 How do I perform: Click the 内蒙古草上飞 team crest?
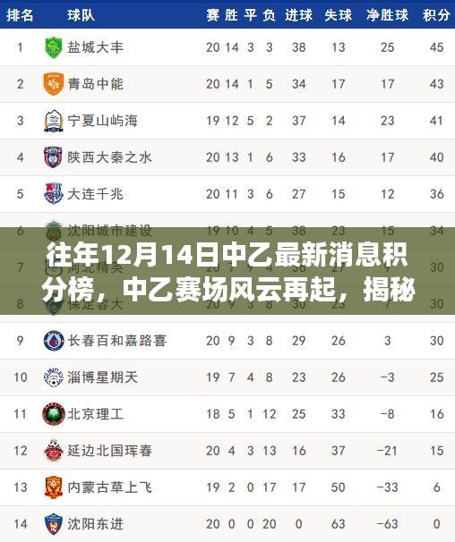54,487
